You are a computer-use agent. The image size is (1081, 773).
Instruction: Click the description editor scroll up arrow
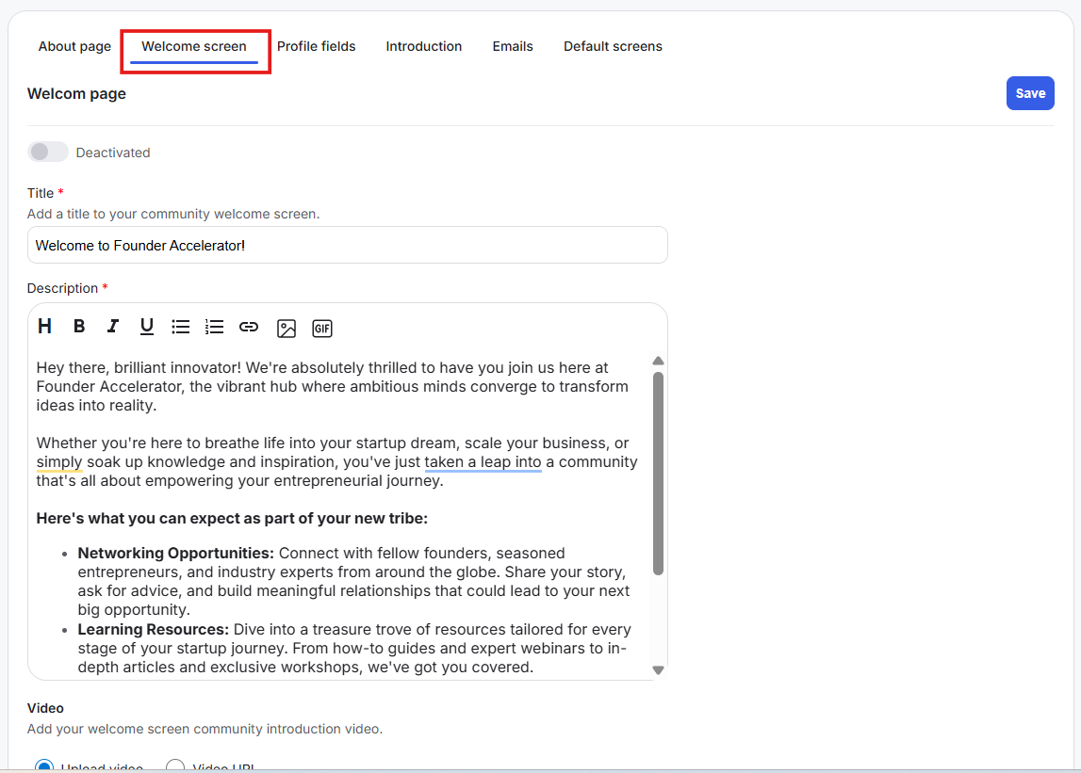(x=659, y=361)
